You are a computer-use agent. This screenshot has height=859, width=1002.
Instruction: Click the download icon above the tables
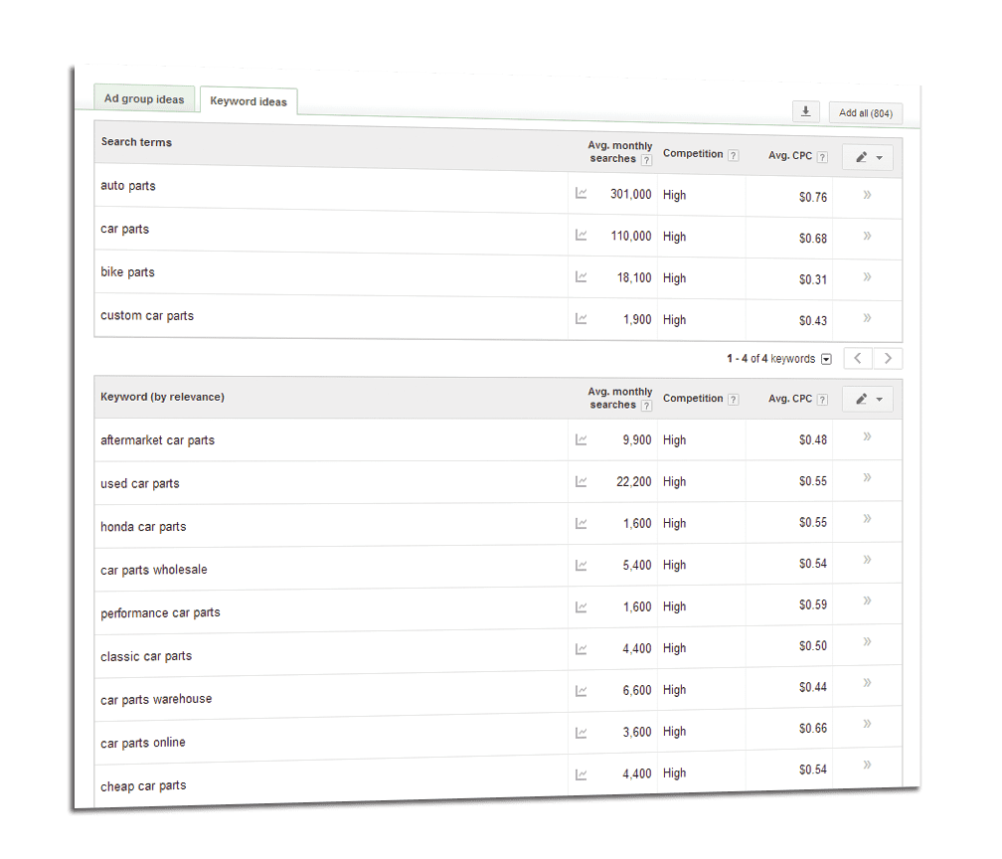(805, 111)
